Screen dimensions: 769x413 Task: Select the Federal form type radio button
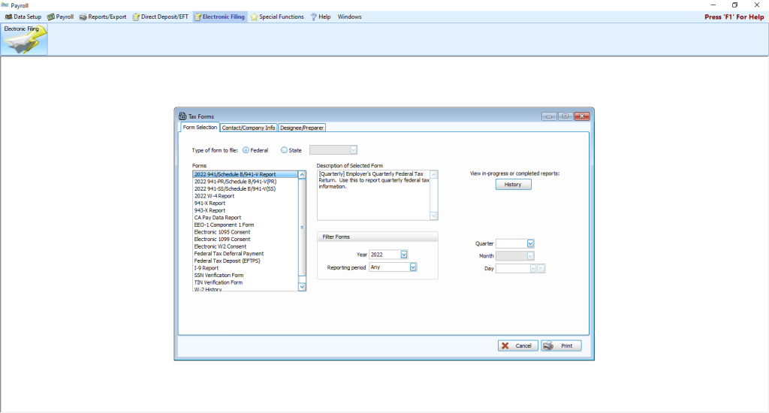click(x=246, y=150)
